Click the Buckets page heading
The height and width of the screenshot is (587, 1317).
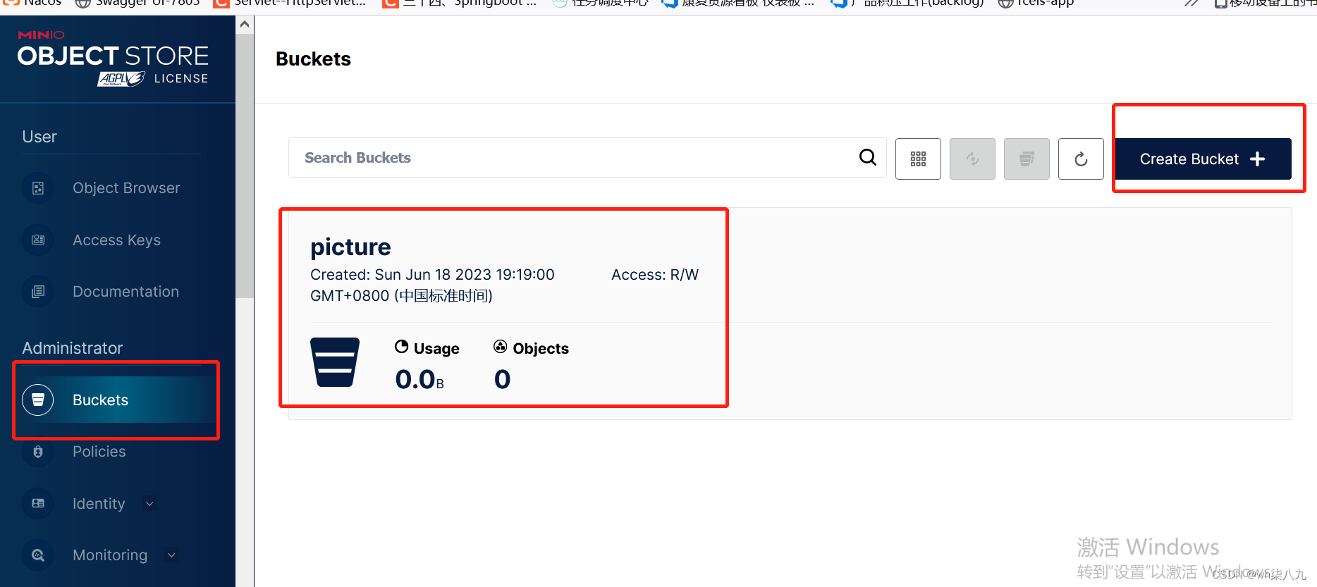click(x=313, y=59)
